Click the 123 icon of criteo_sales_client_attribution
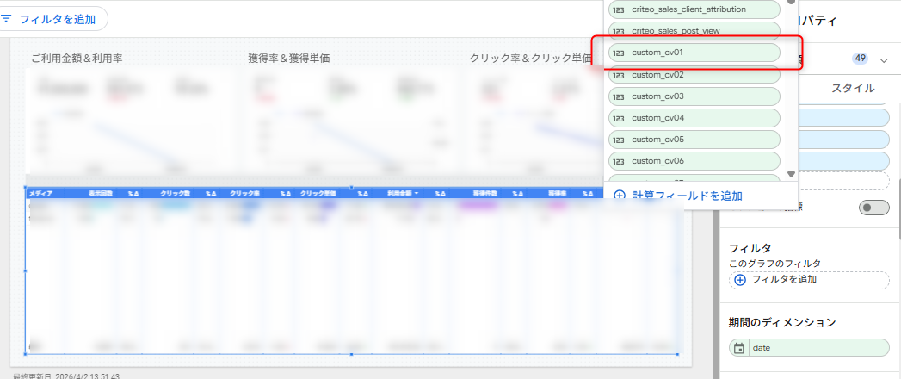This screenshot has height=379, width=901. (618, 9)
